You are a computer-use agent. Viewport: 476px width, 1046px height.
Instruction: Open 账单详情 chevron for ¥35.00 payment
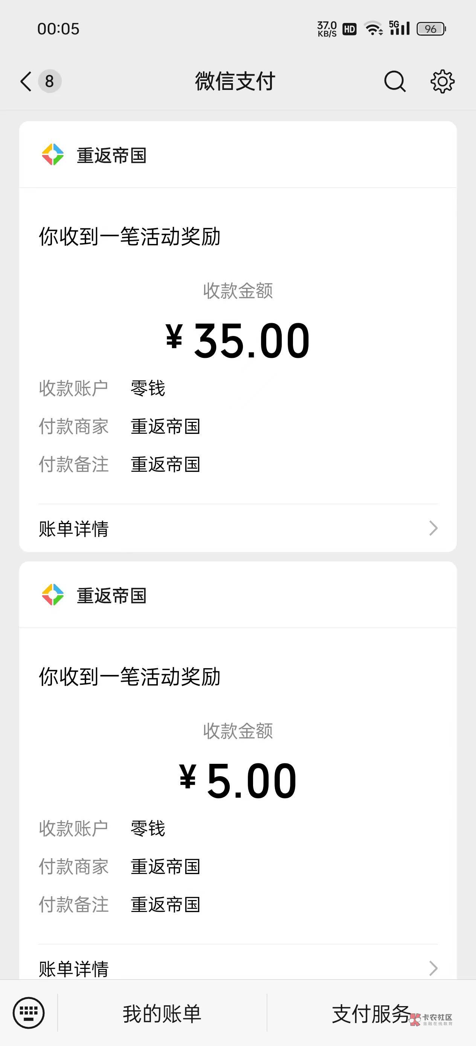(433, 528)
